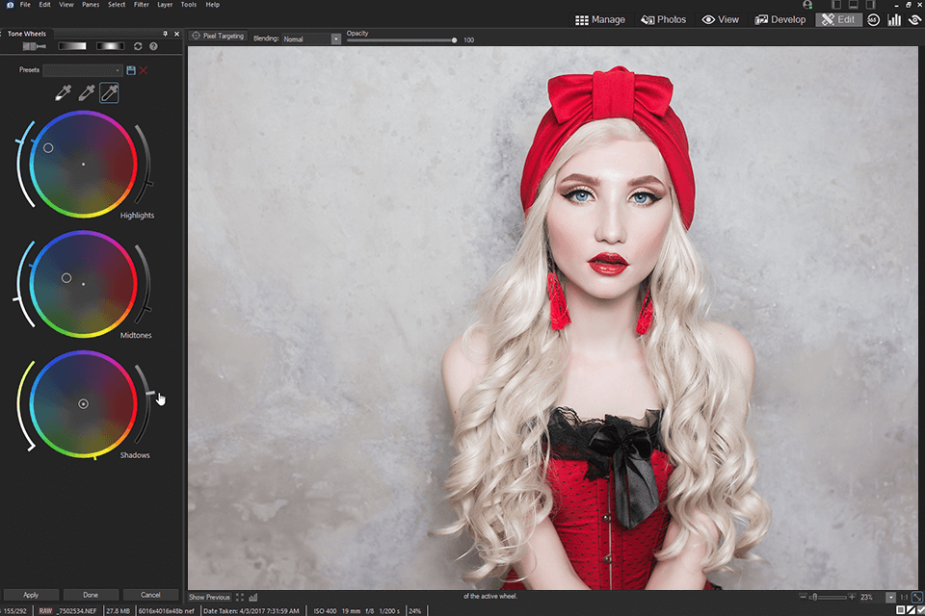Click the Tone Wheels pane title
Viewport: 925px width, 616px height.
point(27,34)
